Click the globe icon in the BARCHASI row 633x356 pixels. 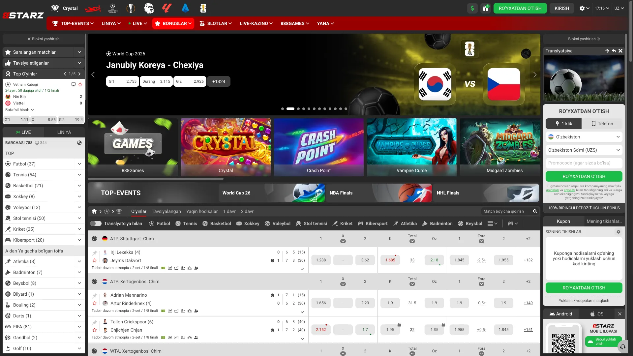[x=79, y=143]
